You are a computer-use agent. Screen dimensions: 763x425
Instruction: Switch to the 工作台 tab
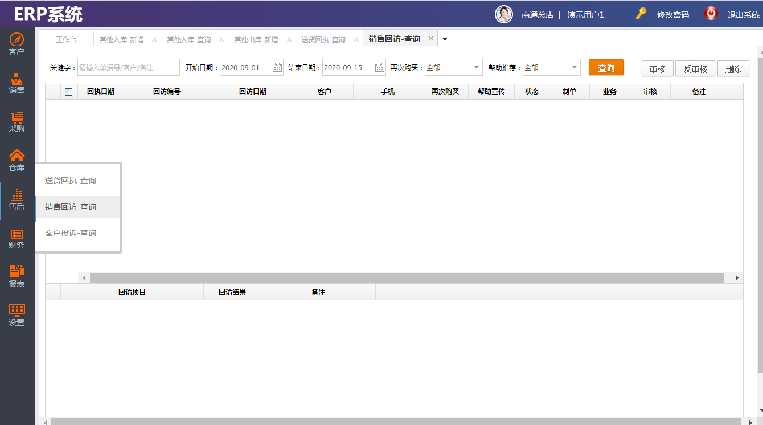point(66,39)
